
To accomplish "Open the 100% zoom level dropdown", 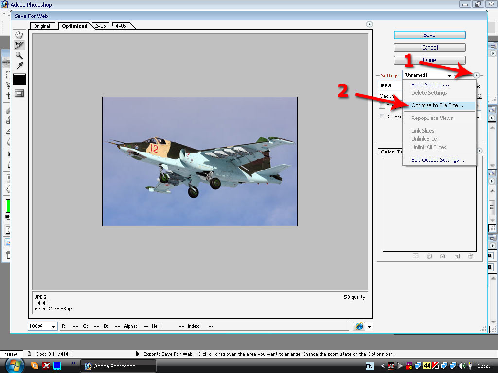I will tap(42, 326).
